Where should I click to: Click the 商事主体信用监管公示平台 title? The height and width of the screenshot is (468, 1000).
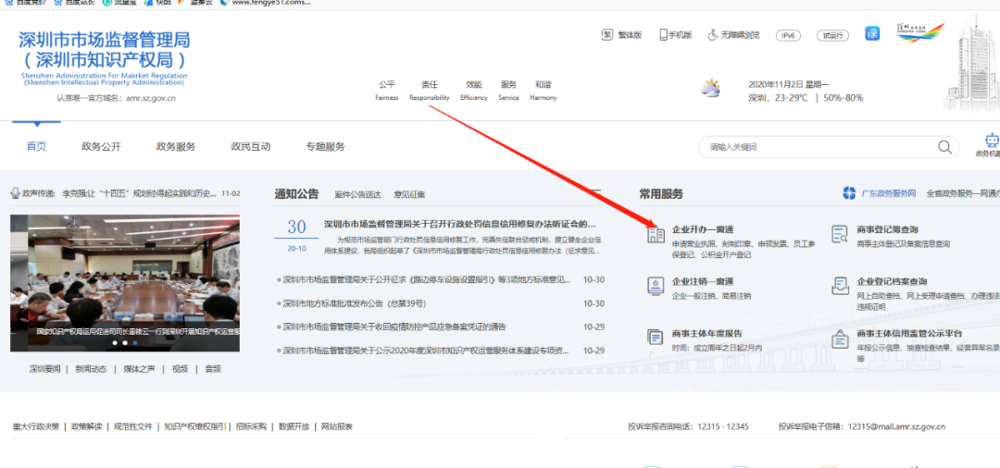coord(909,334)
